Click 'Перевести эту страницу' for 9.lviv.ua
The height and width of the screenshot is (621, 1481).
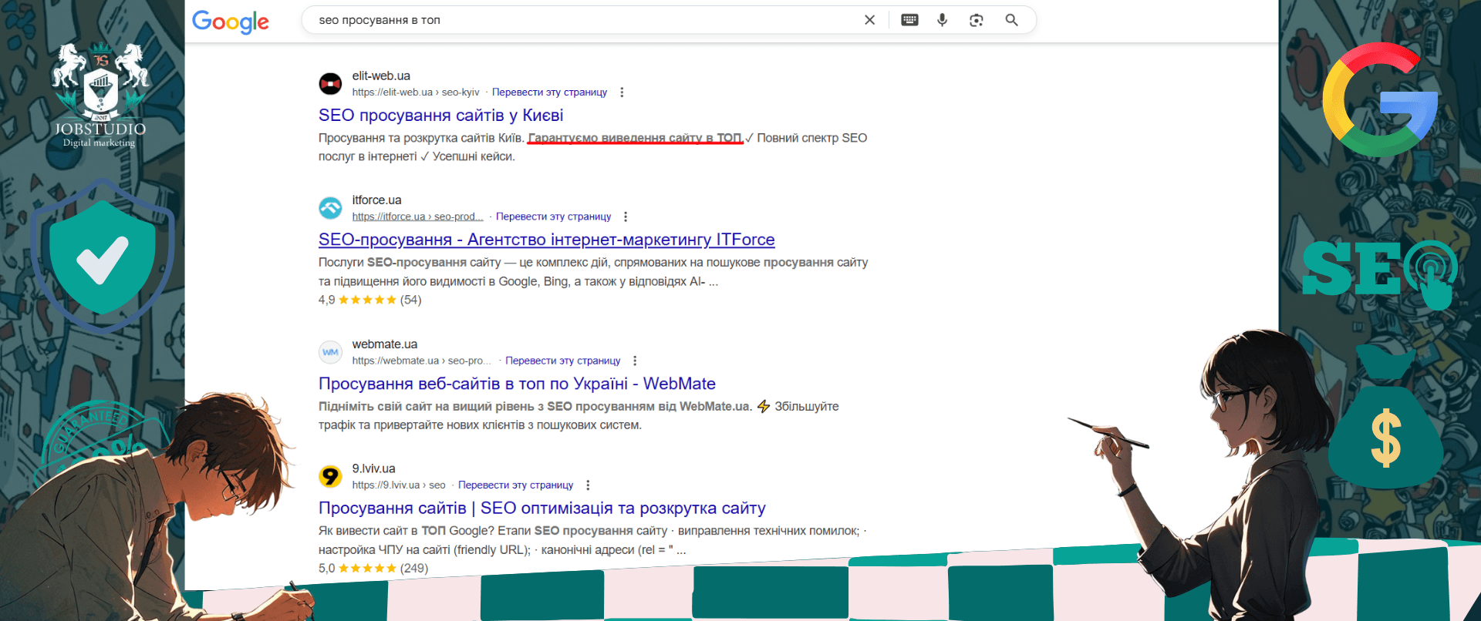(x=515, y=485)
